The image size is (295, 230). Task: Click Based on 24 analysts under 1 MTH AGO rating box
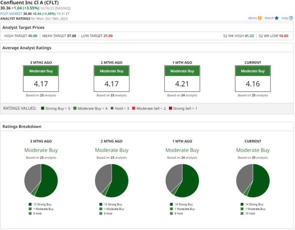[x=182, y=95]
